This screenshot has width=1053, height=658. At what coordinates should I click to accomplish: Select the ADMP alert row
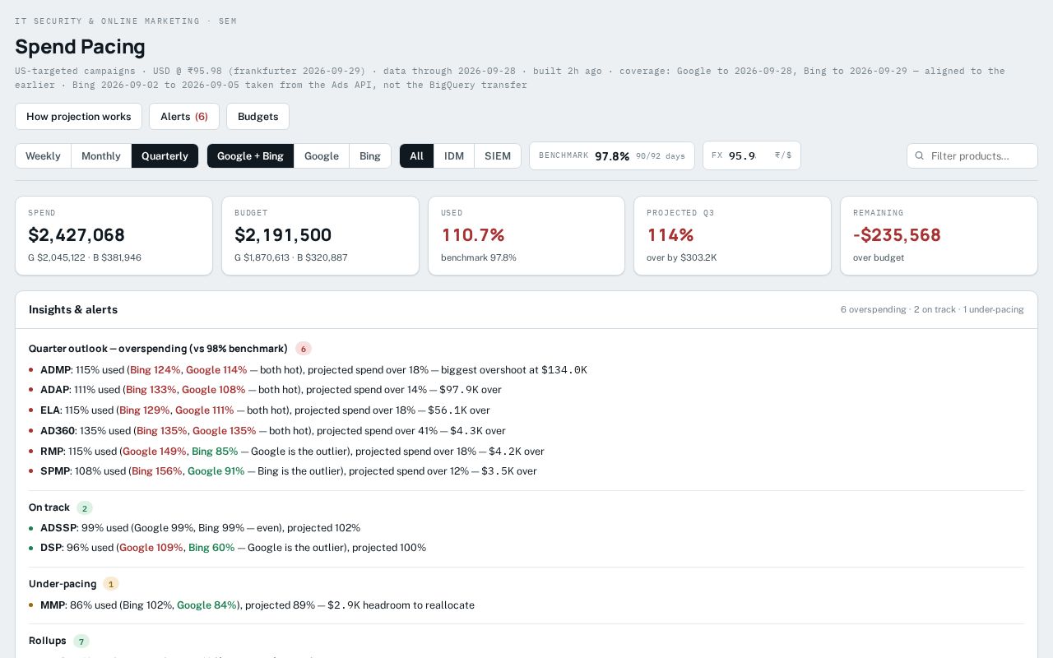(526, 370)
